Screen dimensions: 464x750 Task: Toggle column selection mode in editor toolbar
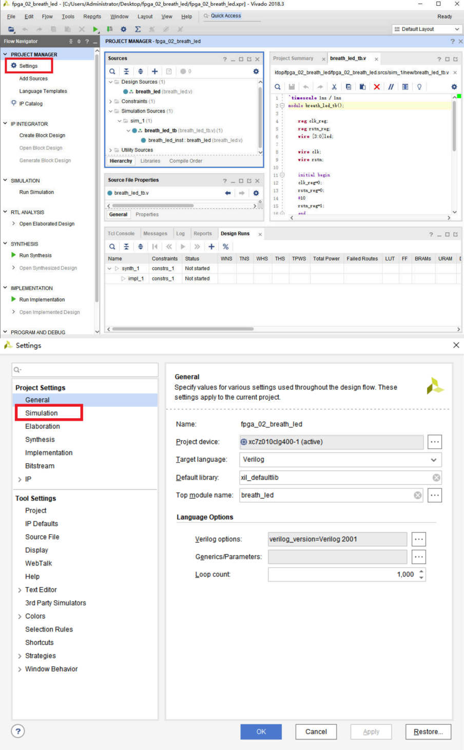(405, 87)
